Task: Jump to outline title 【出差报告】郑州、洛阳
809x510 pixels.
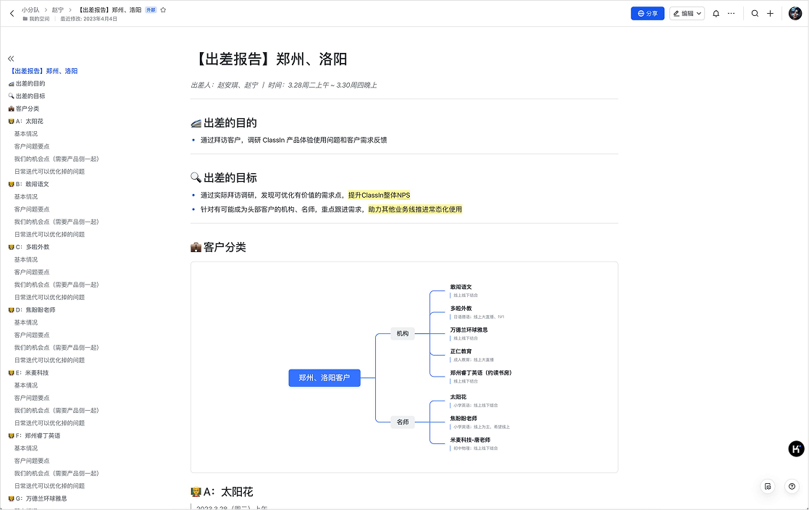Action: [x=44, y=71]
